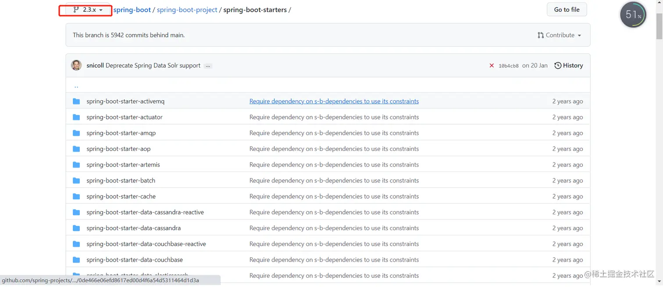Click the page vertical scrollbar
The width and height of the screenshot is (663, 287).
point(659,131)
